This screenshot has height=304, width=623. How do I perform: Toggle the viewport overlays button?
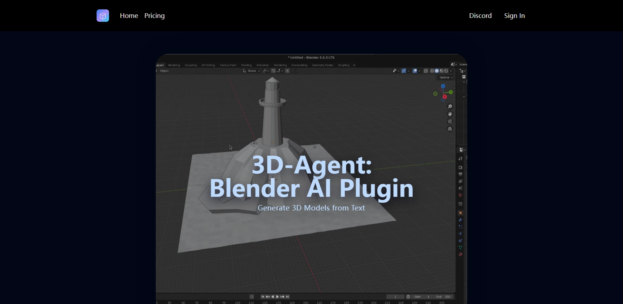tap(415, 71)
